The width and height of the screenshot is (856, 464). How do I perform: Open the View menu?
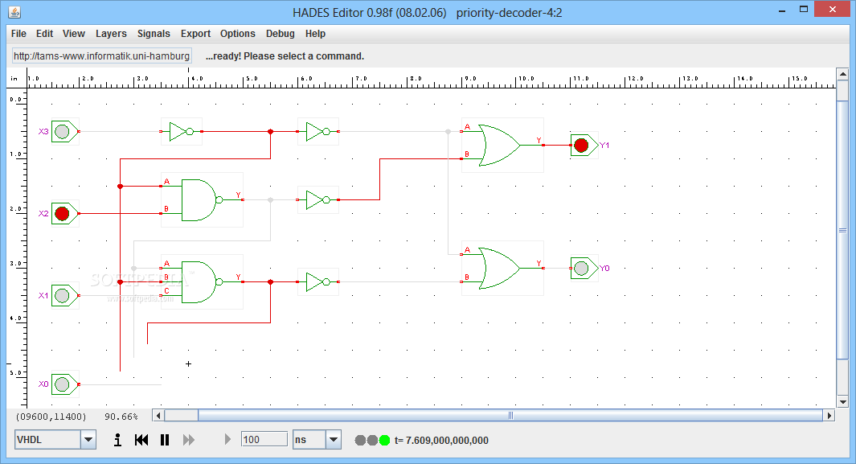tap(74, 33)
